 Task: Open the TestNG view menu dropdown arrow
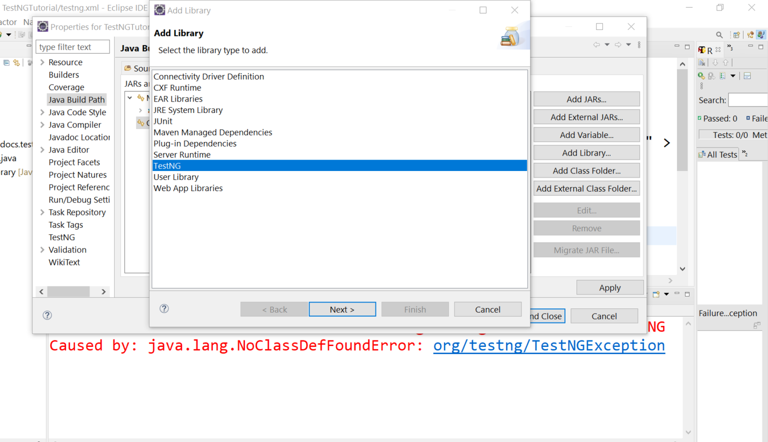tap(733, 75)
